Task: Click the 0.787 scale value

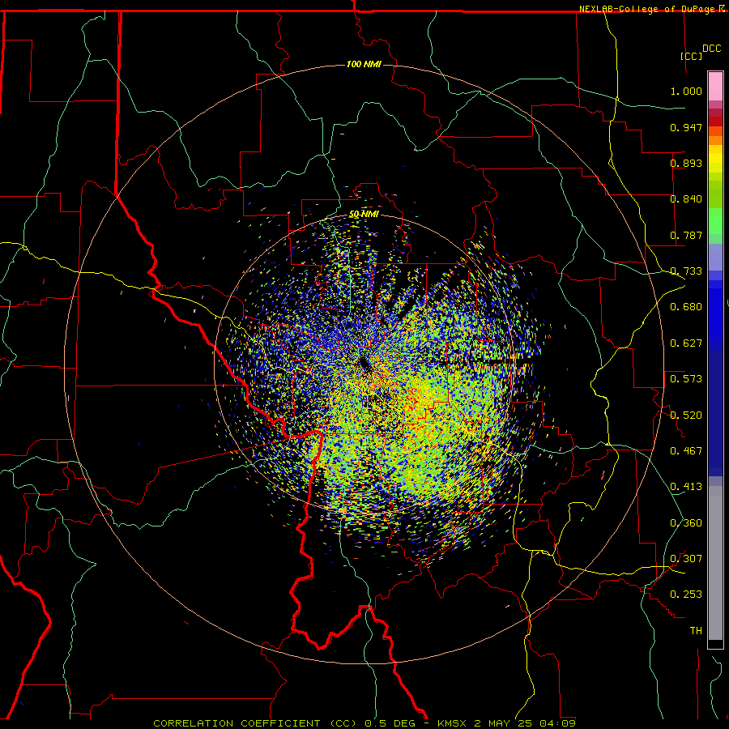Action: [x=686, y=235]
